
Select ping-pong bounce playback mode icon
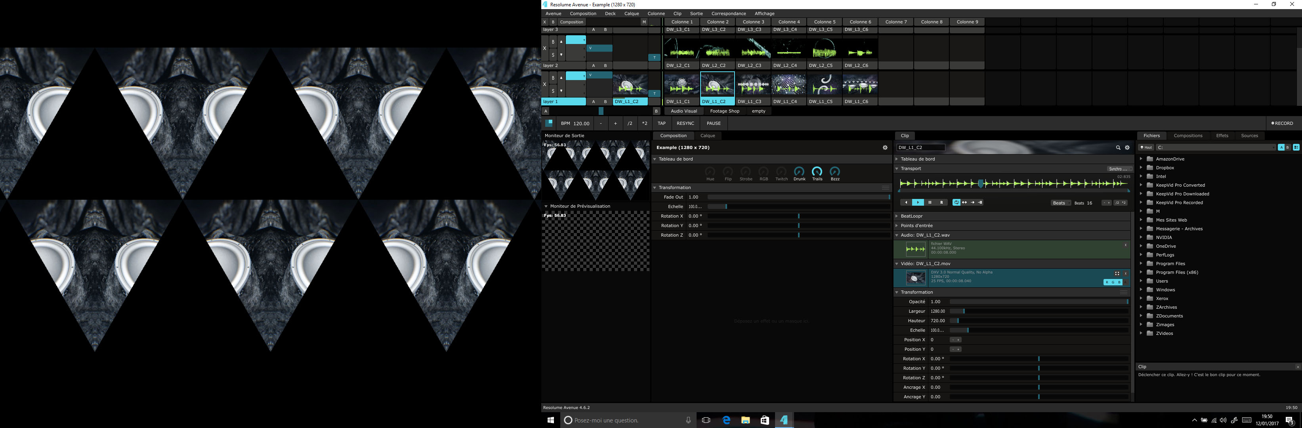click(x=964, y=203)
